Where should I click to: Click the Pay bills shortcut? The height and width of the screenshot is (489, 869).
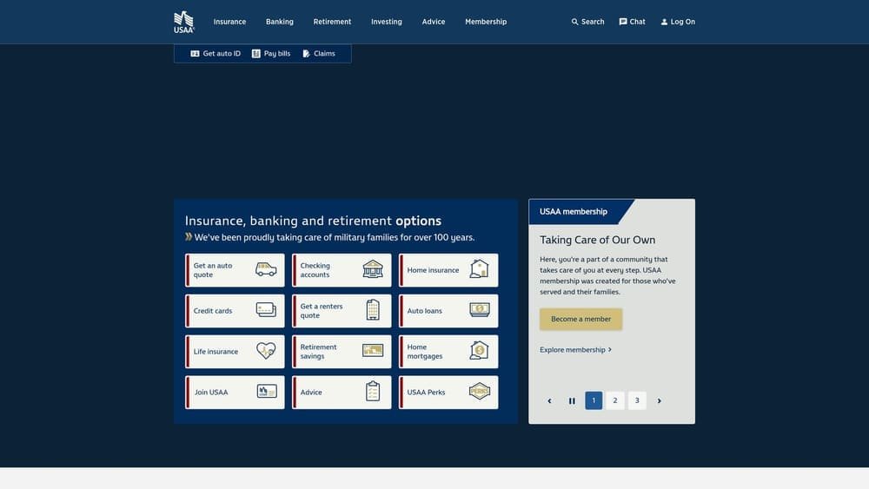click(271, 54)
